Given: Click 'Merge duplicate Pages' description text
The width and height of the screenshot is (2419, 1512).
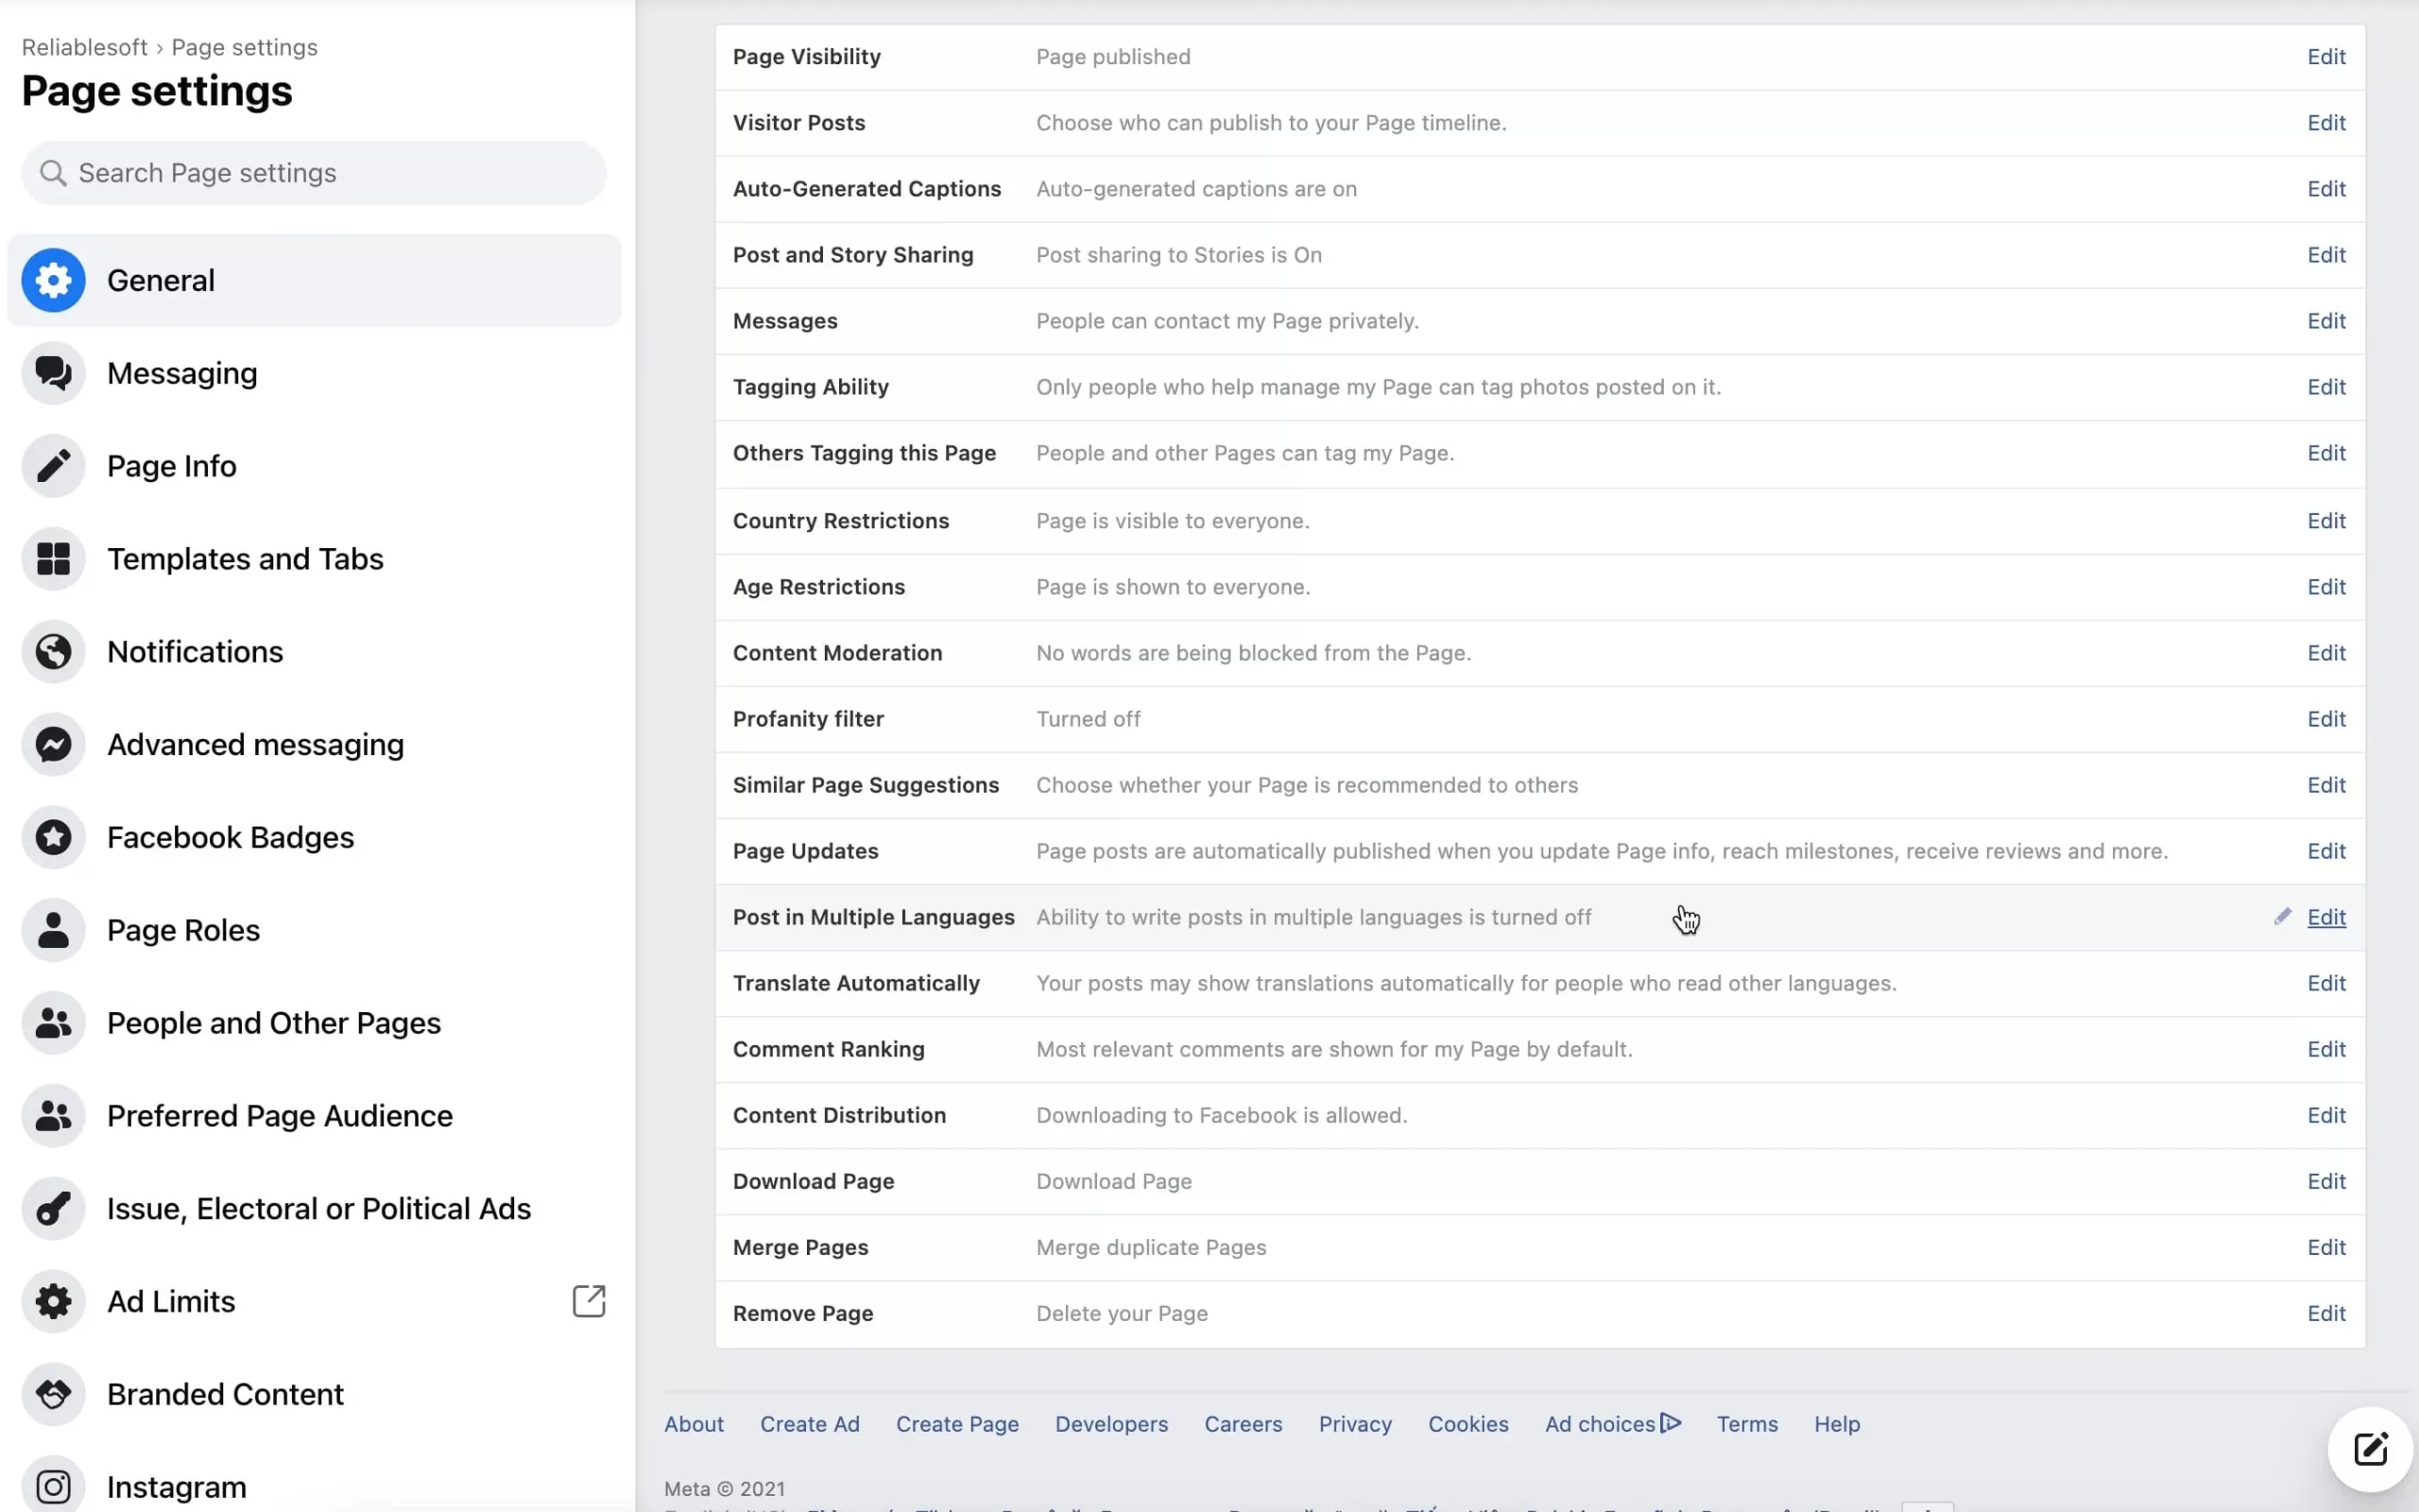Looking at the screenshot, I should 1151,1247.
